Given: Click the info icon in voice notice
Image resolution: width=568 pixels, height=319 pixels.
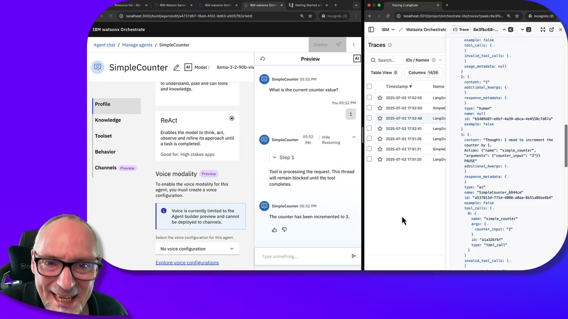Looking at the screenshot, I should pyautogui.click(x=164, y=211).
